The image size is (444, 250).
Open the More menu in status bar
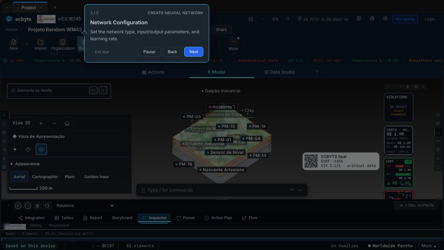tap(429, 246)
